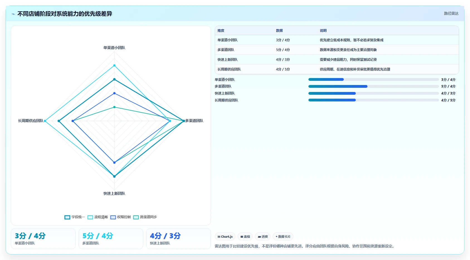The width and height of the screenshot is (470, 260).
Task: Click the 字段统一 point on 单渠道小团队 axis
Action: click(x=114, y=79)
